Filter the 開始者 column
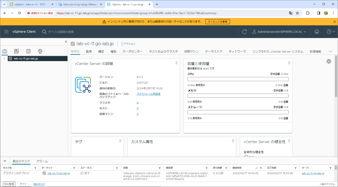Image resolution: width=338 pixels, height=187 pixels. (207, 168)
